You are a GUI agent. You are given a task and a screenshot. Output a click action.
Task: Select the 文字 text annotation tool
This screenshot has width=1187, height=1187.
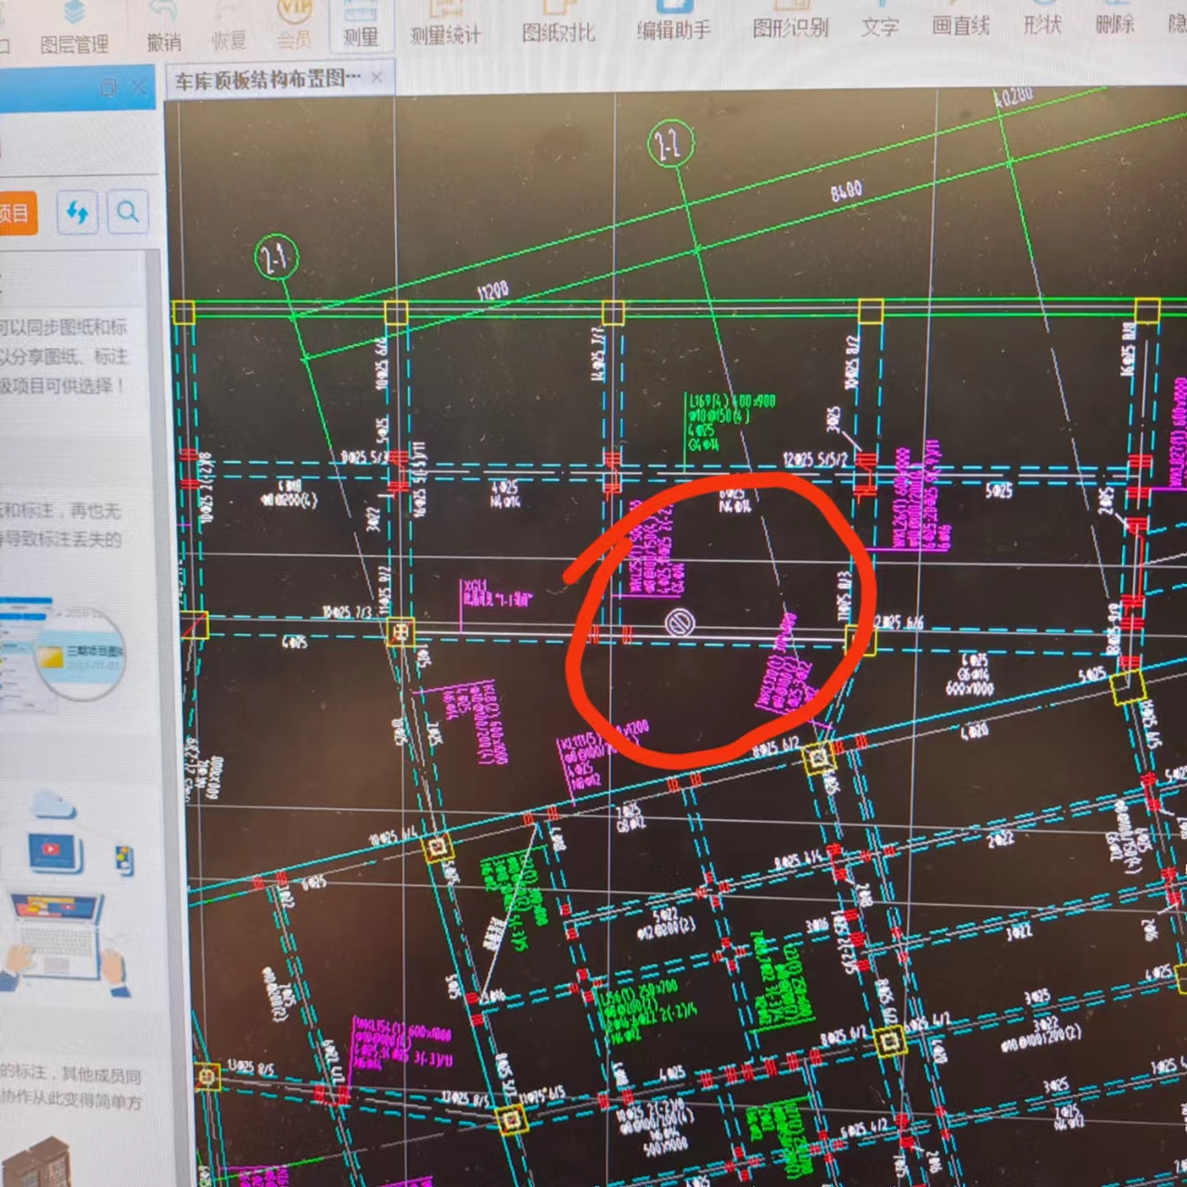coord(880,18)
